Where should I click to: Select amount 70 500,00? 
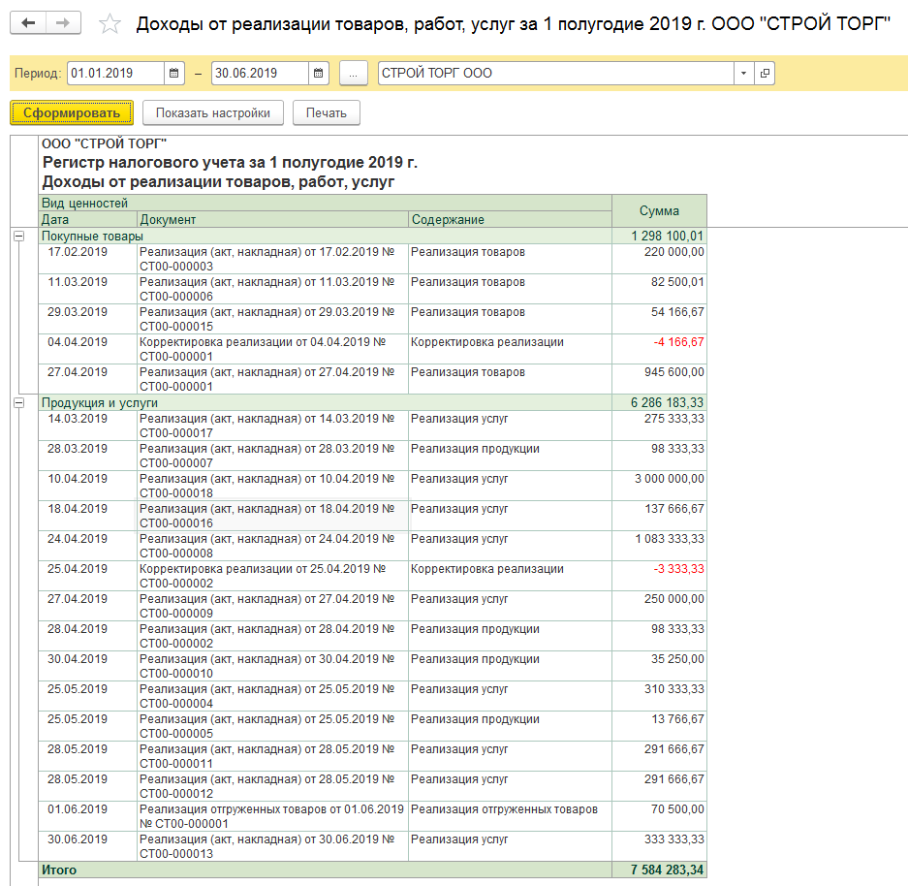tap(659, 817)
